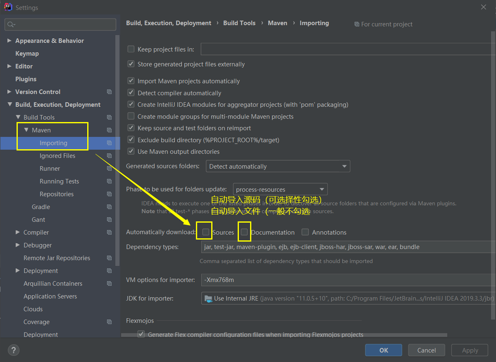Click the Dependency types text field
Screen dimensions: 496x362
click(x=348, y=247)
